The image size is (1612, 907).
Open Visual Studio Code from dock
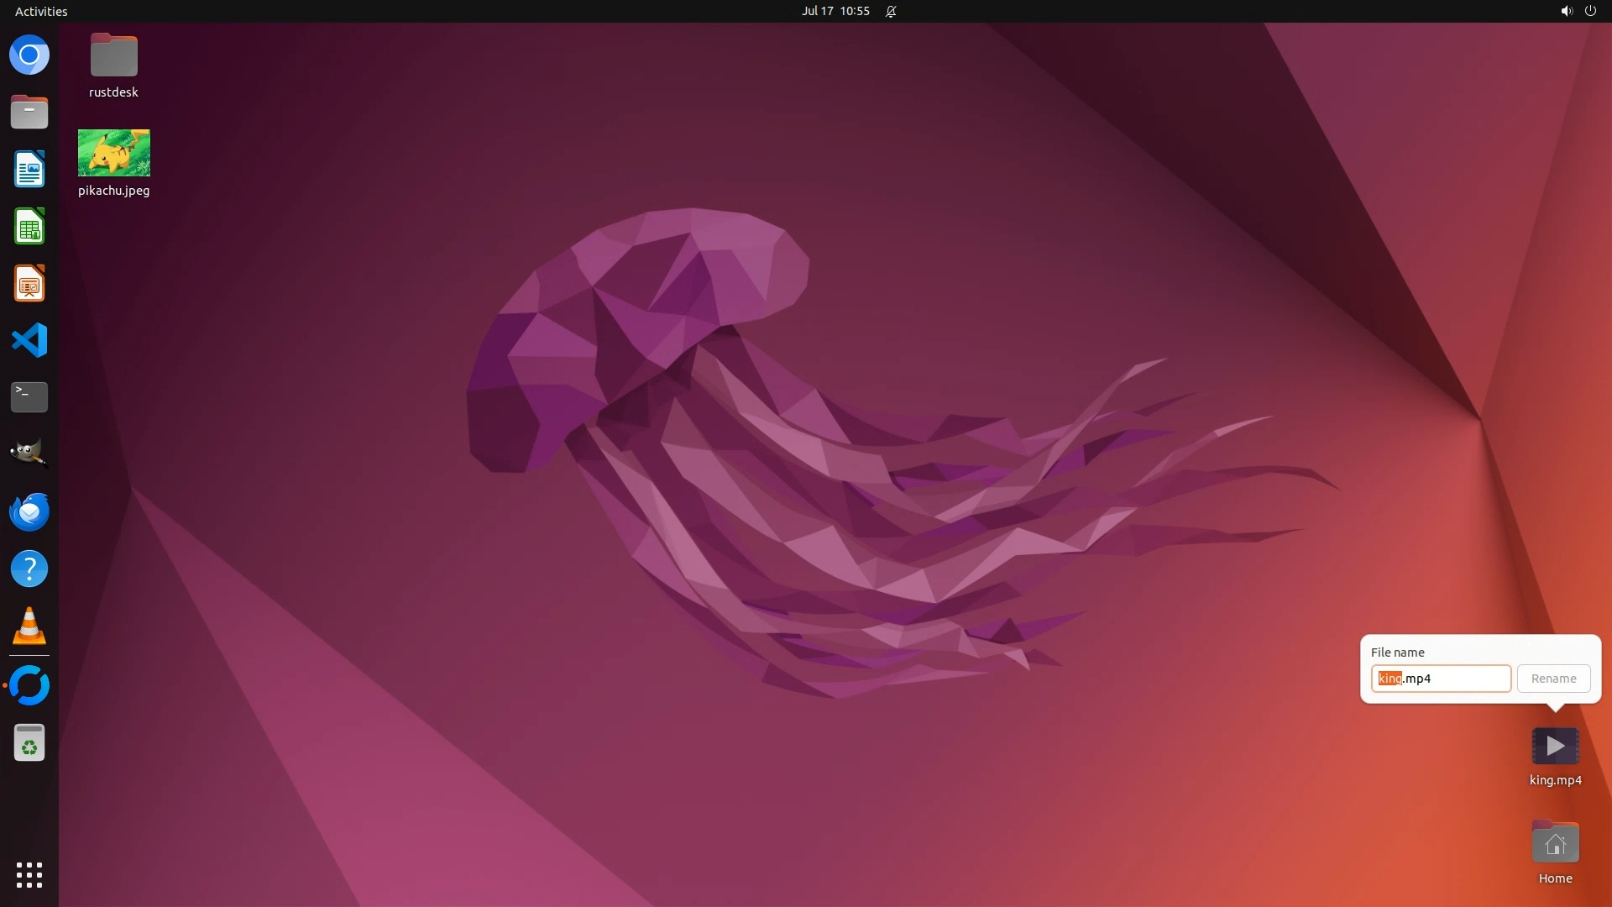click(29, 341)
